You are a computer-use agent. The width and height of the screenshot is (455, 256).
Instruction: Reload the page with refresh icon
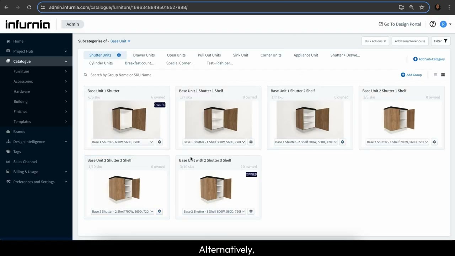coord(29,7)
